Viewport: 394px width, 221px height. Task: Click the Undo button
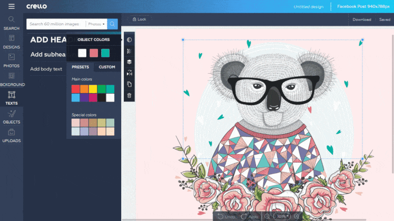click(x=226, y=216)
